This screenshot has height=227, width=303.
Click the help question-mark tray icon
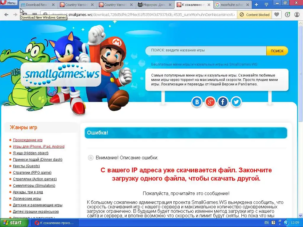pyautogui.click(x=273, y=223)
